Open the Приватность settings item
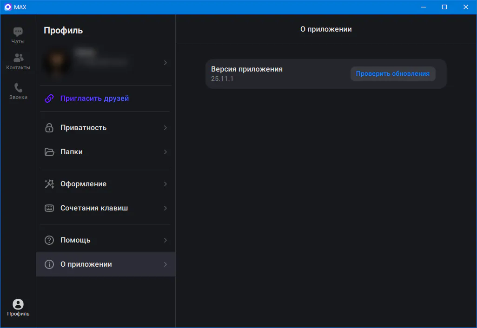The image size is (477, 328). click(106, 128)
